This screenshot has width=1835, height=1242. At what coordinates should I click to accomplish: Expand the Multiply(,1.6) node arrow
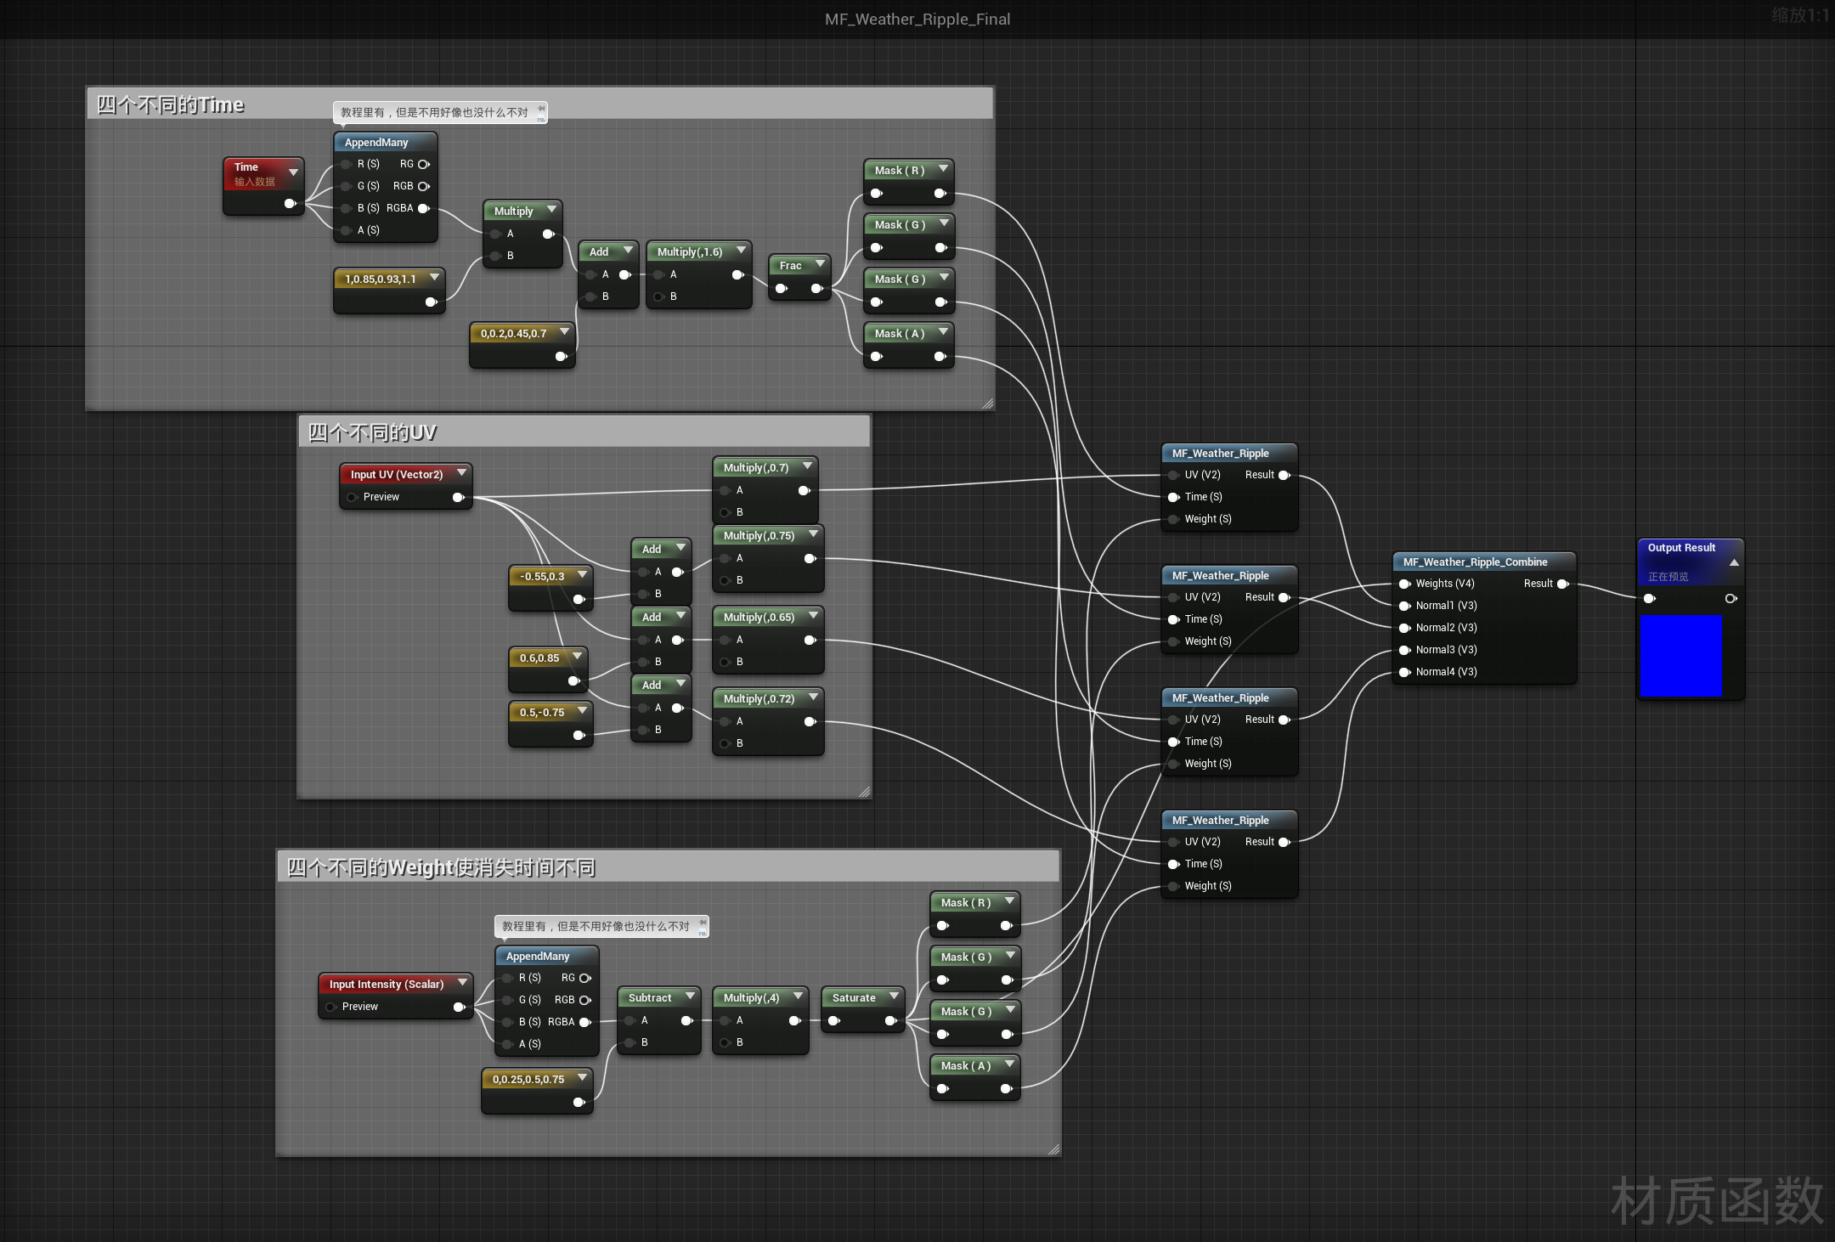coord(741,251)
